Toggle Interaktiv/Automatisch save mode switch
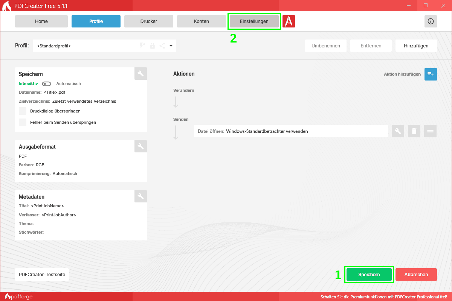Viewport: 452px width, 301px height. click(x=47, y=84)
